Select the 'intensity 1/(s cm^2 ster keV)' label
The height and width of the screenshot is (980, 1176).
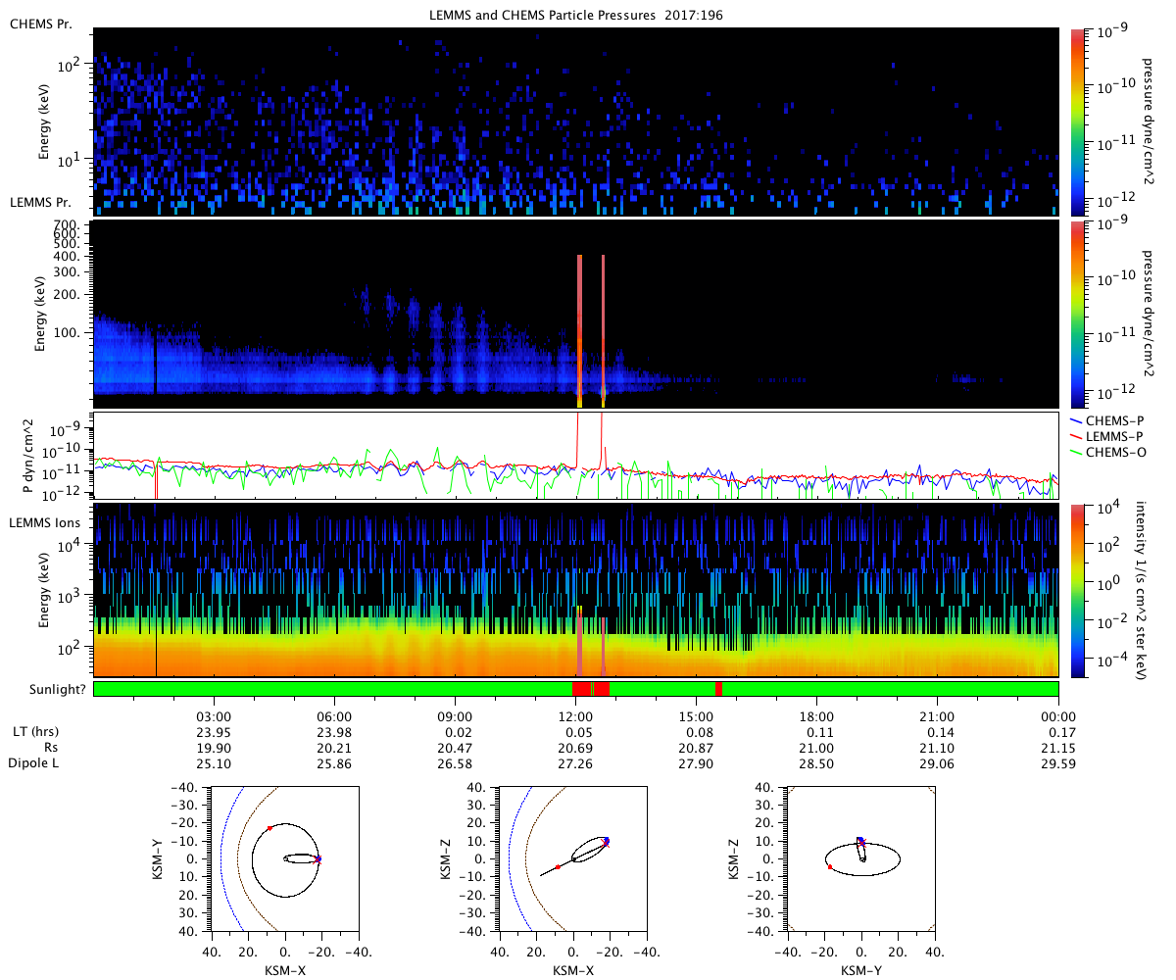1142,591
